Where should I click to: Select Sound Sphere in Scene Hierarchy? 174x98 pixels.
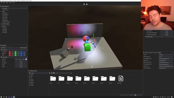[5, 14]
